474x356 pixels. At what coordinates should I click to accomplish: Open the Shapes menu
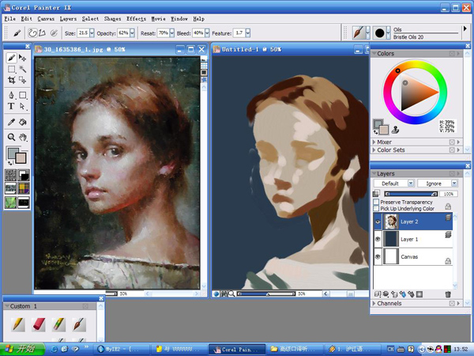click(112, 19)
